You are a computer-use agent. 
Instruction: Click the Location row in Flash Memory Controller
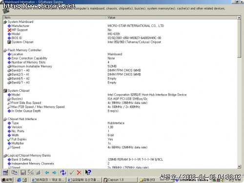[120, 54]
